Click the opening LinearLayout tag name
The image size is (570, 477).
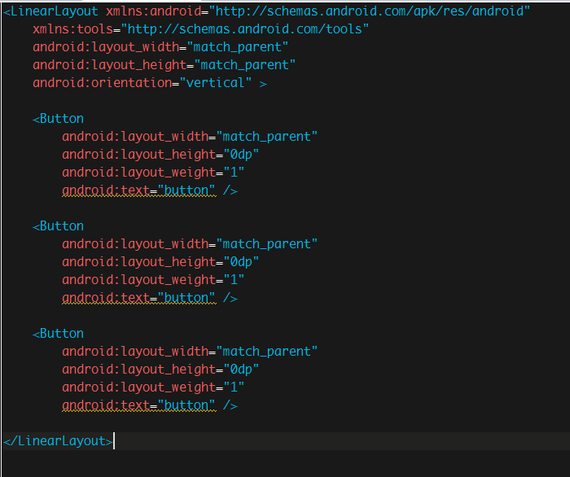tap(55, 11)
